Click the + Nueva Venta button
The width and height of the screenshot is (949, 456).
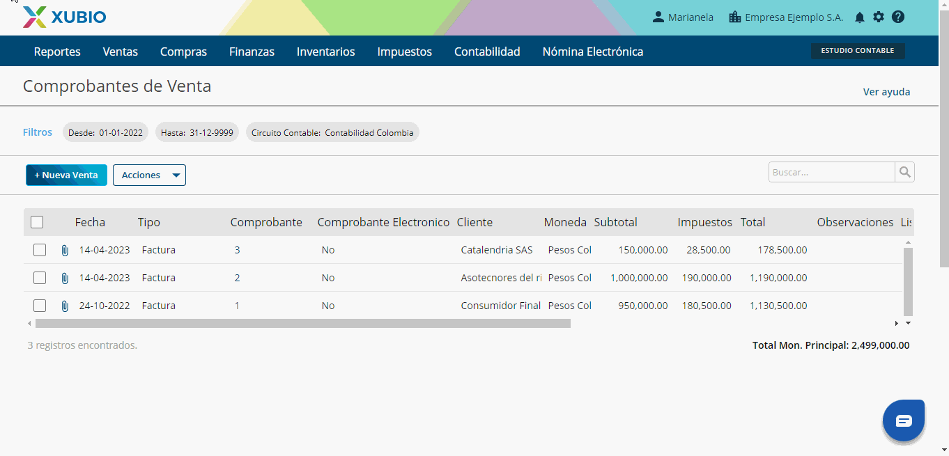[66, 175]
